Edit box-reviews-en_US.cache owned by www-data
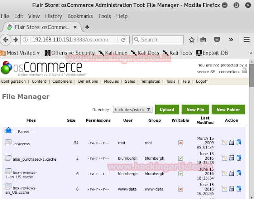 click(224, 189)
